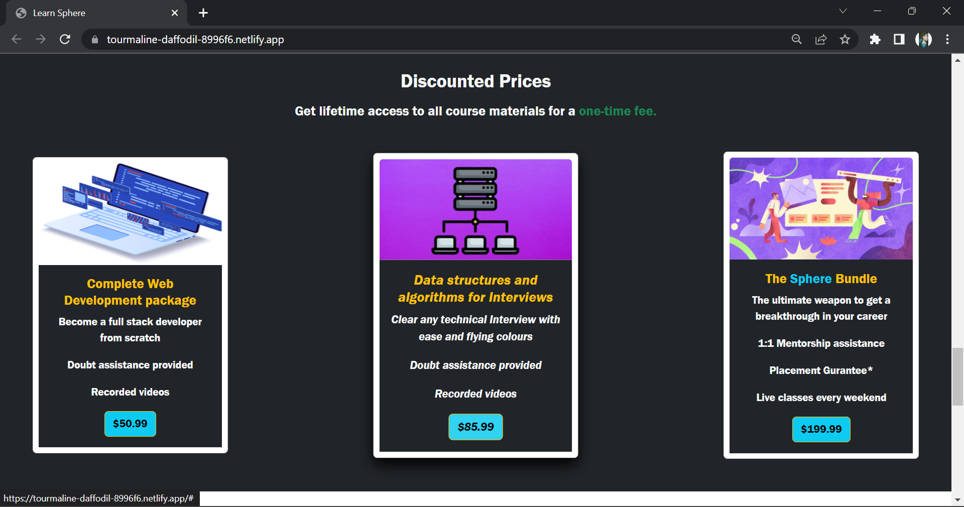The width and height of the screenshot is (964, 507).
Task: Open the side panel icon
Action: (x=899, y=39)
